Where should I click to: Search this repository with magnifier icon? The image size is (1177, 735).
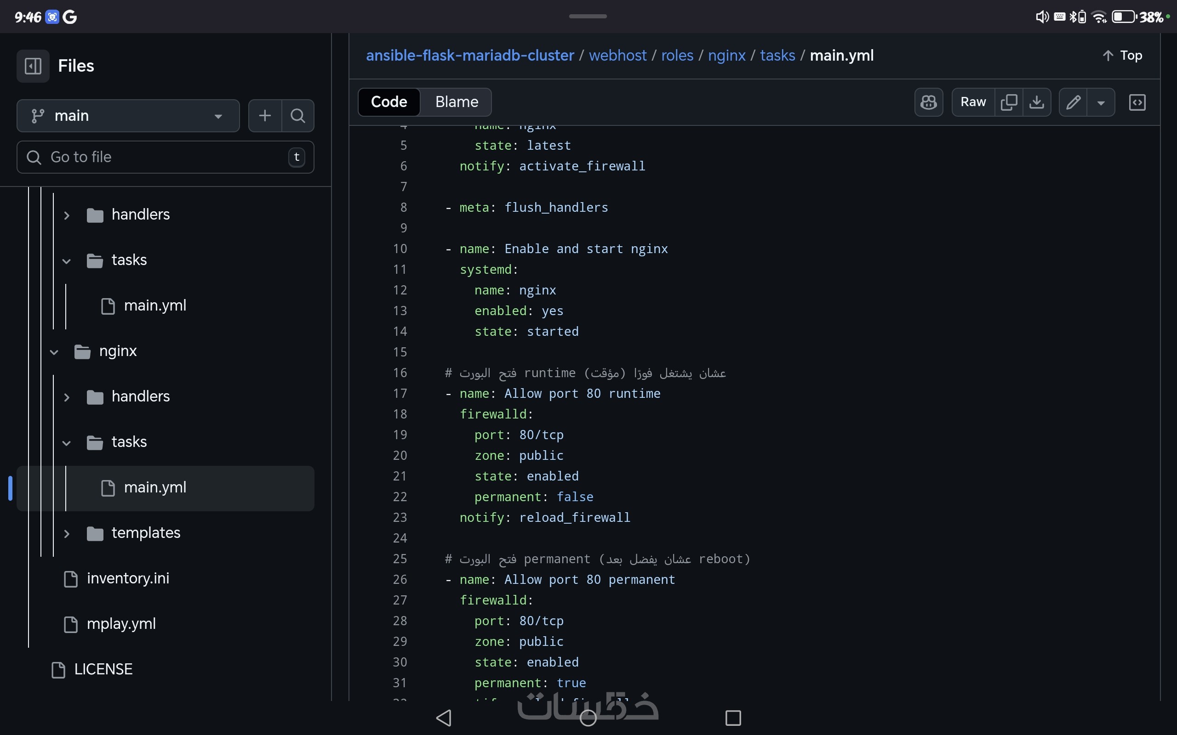297,116
